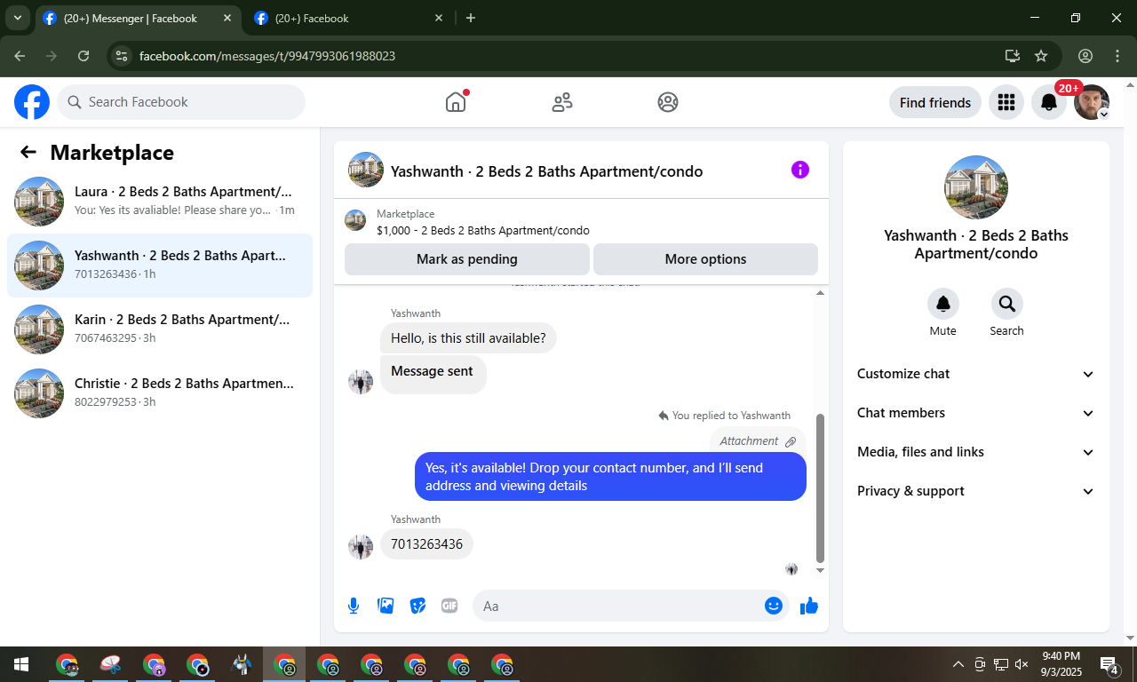Click the 'Message sent' bubble
Screen dimensions: 1137x682
tap(433, 375)
